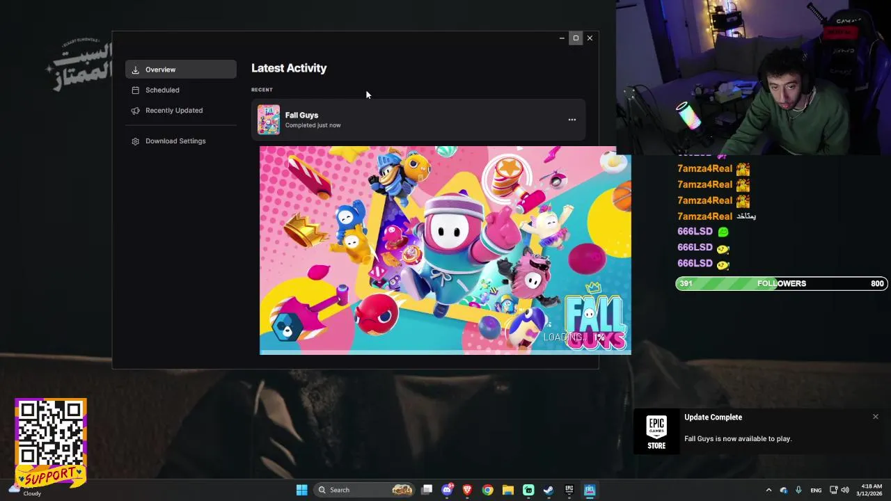
Task: Minimize the Epic downloads window
Action: [x=562, y=38]
